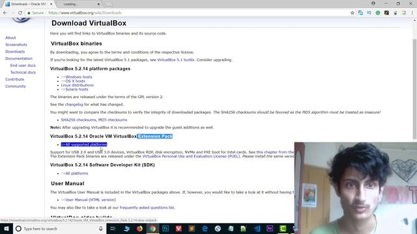Launch Sublime Text from the taskbar
417x234 pixels.
[192, 228]
